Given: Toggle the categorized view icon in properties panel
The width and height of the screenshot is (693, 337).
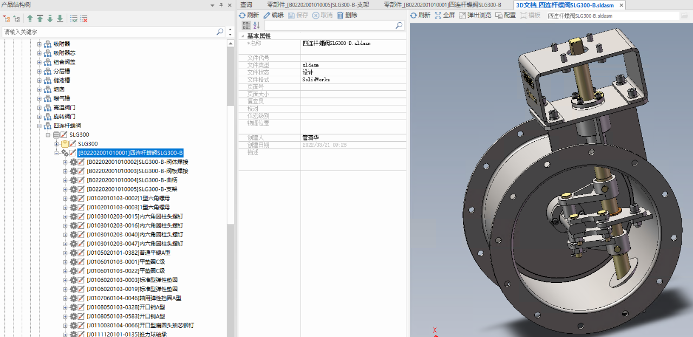Looking at the screenshot, I should pos(246,25).
